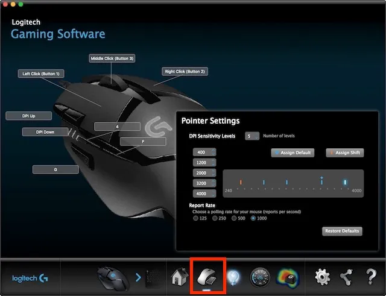Click the Assign Default button
This screenshot has width=386, height=296.
pos(293,153)
